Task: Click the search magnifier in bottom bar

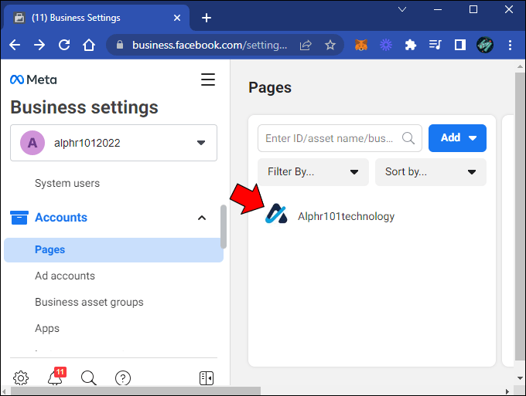Action: click(x=88, y=378)
